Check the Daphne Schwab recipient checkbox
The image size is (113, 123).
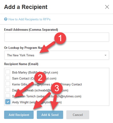coord(8,90)
